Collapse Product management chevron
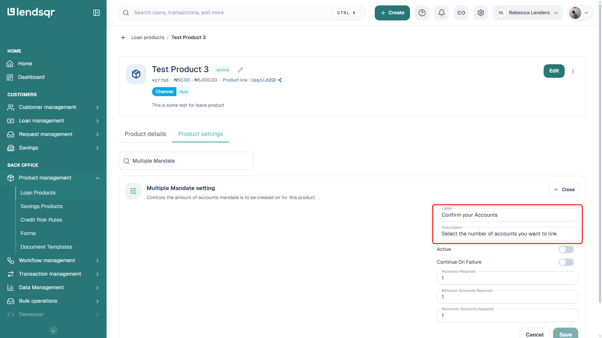The image size is (602, 338). 97,178
